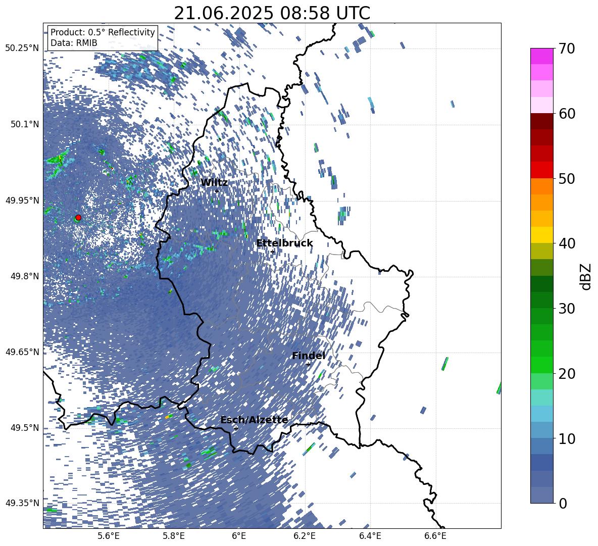Click the title '21.06.2025 08:58 UTC'

click(x=272, y=13)
